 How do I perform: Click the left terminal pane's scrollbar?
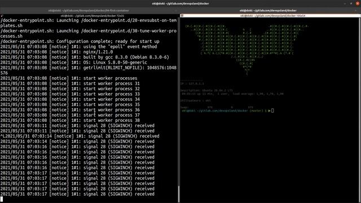(179, 194)
